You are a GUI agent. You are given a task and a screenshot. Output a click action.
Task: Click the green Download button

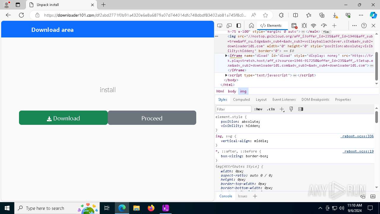[63, 118]
